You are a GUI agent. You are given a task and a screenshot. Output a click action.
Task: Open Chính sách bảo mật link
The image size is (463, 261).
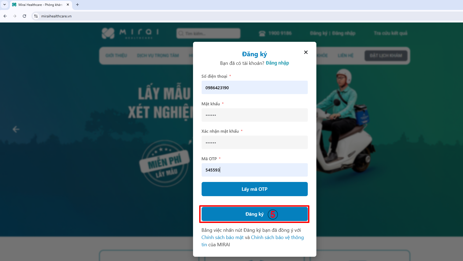[223, 237]
